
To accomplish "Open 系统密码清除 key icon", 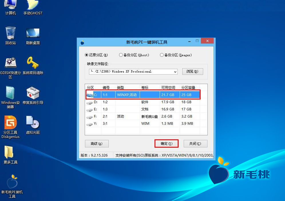I will [x=33, y=66].
